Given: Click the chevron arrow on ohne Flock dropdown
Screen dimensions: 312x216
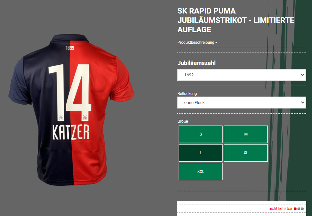Looking at the screenshot, I should pos(302,103).
